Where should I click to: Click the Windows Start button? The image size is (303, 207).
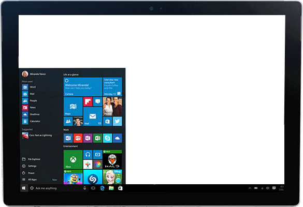click(x=24, y=188)
